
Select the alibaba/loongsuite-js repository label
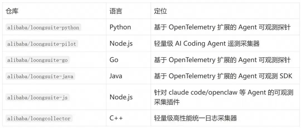37,98
